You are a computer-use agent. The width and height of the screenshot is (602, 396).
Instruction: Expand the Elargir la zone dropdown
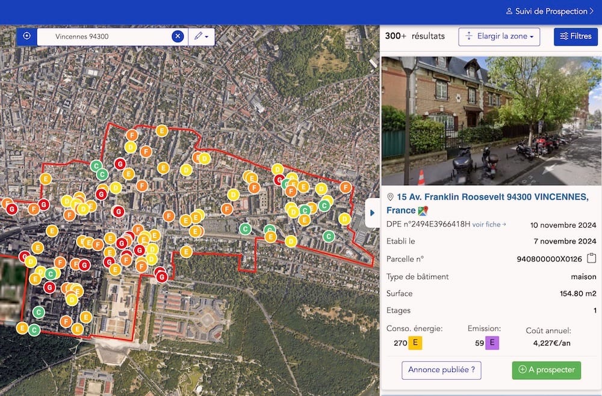499,37
